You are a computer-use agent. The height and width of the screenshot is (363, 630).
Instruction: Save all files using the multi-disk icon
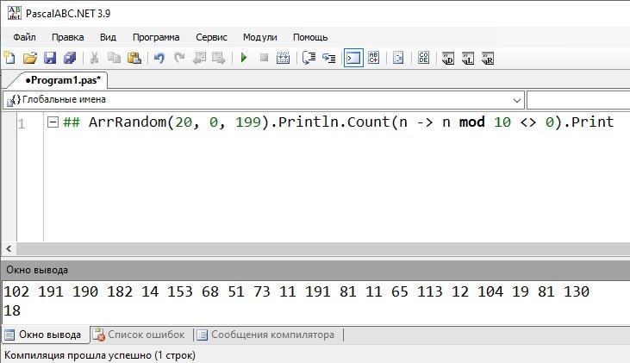pyautogui.click(x=70, y=58)
